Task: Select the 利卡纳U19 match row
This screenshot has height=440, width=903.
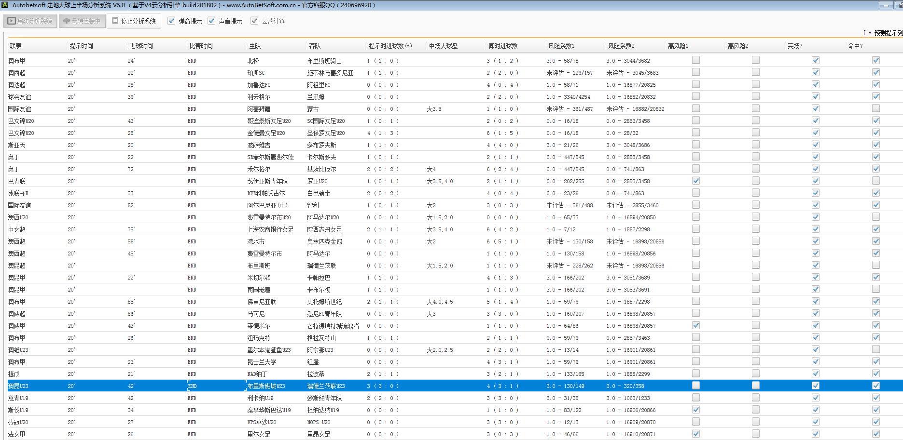Action: pyautogui.click(x=260, y=398)
